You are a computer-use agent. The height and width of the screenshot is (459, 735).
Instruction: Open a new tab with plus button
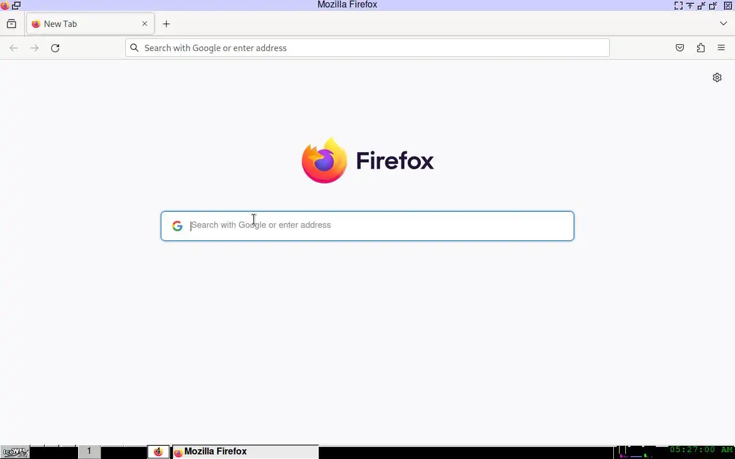click(166, 24)
